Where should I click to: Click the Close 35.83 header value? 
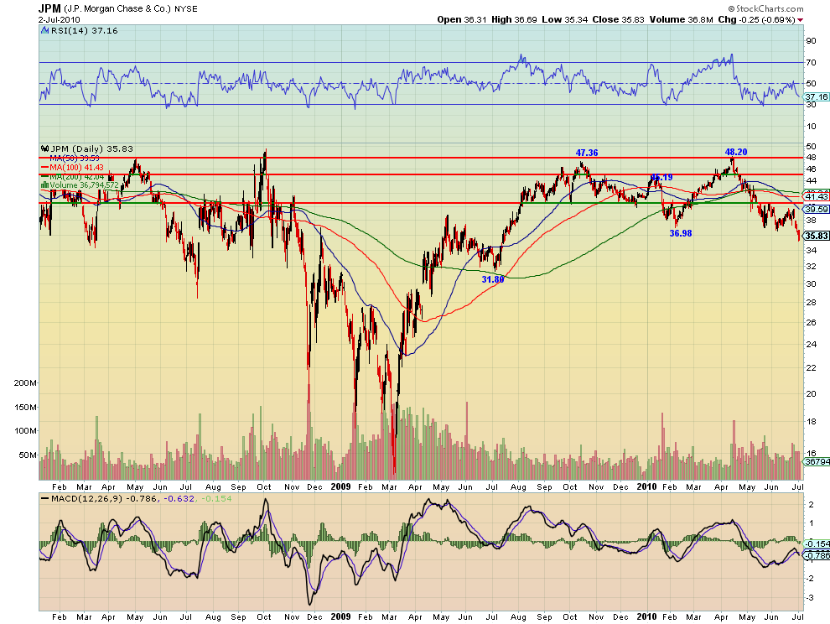[618, 19]
